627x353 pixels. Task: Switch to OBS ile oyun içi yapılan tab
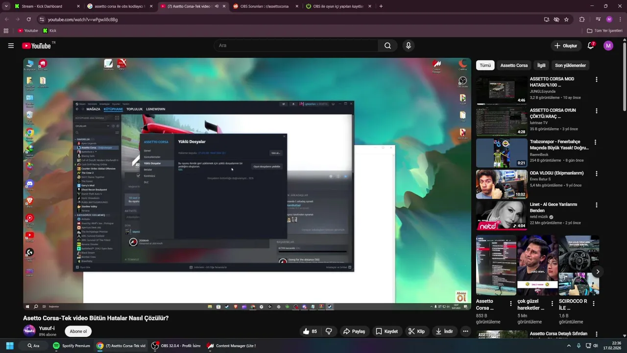(x=338, y=6)
